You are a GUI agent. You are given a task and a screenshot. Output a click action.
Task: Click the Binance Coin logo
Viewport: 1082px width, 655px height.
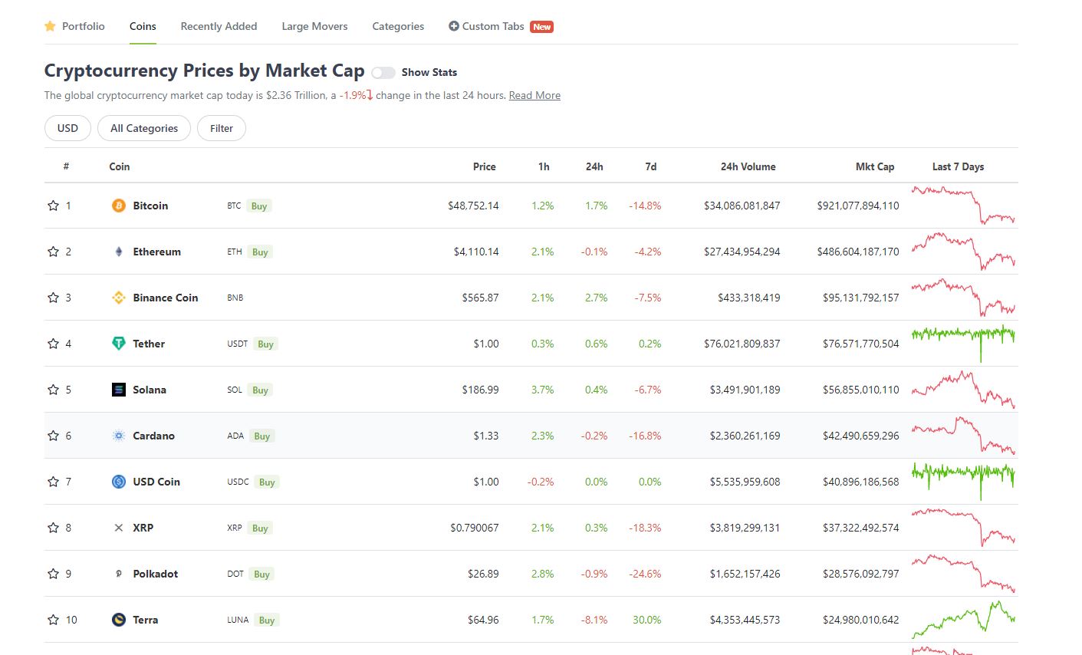click(119, 298)
